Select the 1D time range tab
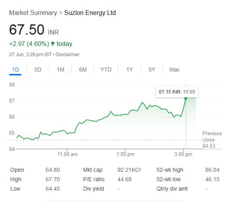242x202 pixels. pyautogui.click(x=15, y=70)
